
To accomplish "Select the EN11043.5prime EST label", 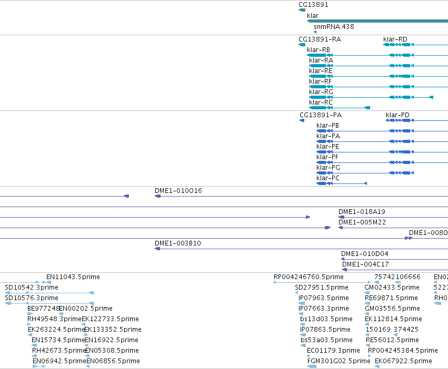I will coord(73,277).
